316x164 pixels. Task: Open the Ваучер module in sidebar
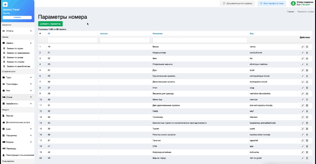coord(10,116)
